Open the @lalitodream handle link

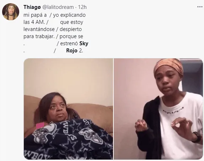point(58,7)
